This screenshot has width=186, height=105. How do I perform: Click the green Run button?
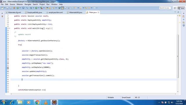point(36,8)
